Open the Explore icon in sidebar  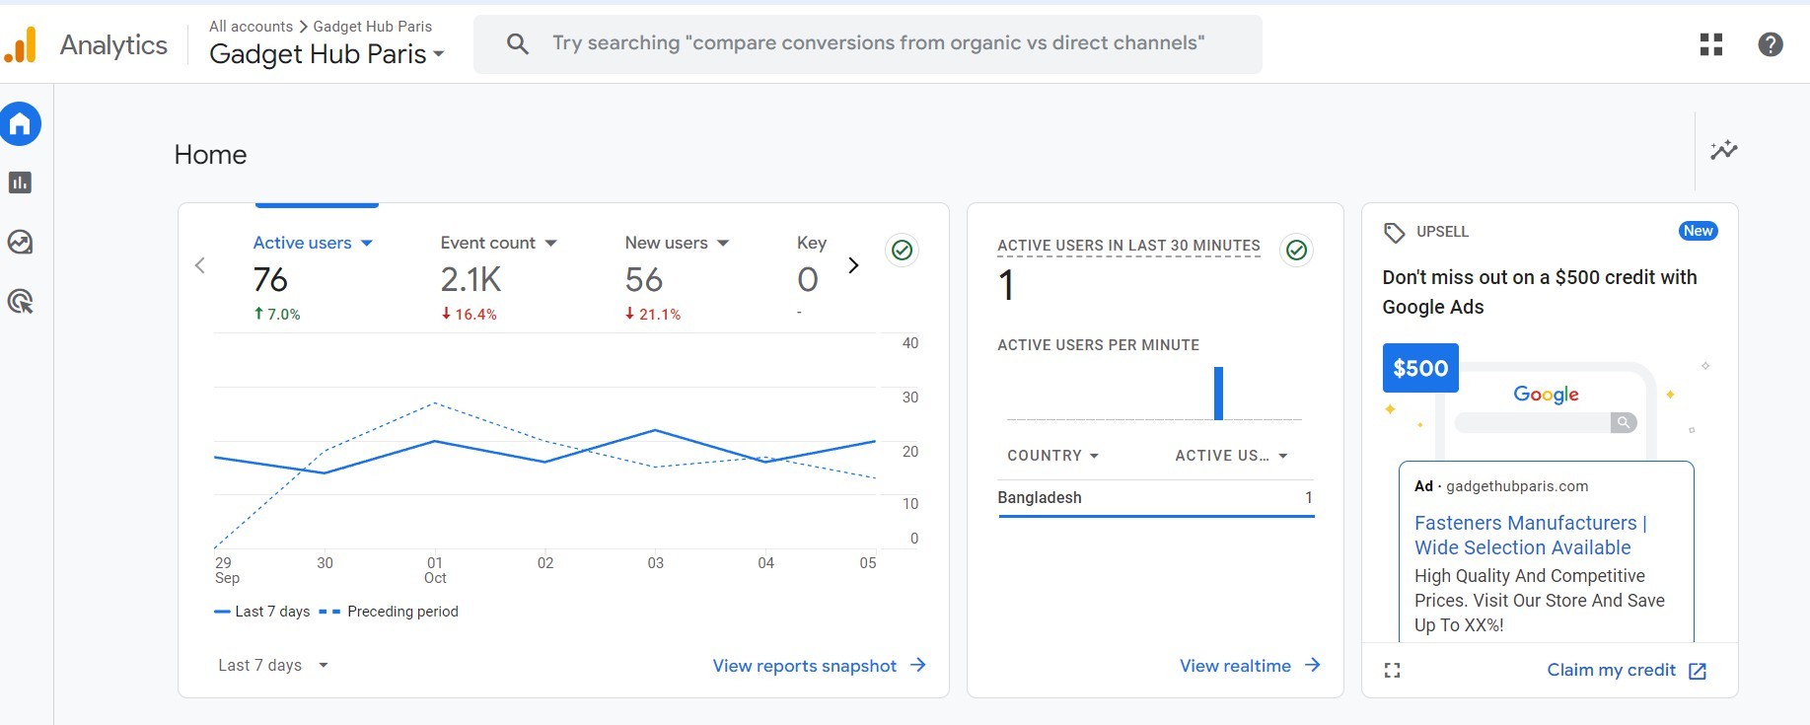pos(20,242)
